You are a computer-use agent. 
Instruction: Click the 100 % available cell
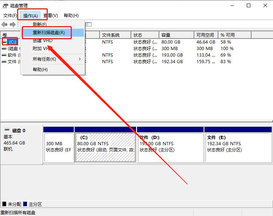coord(227,49)
